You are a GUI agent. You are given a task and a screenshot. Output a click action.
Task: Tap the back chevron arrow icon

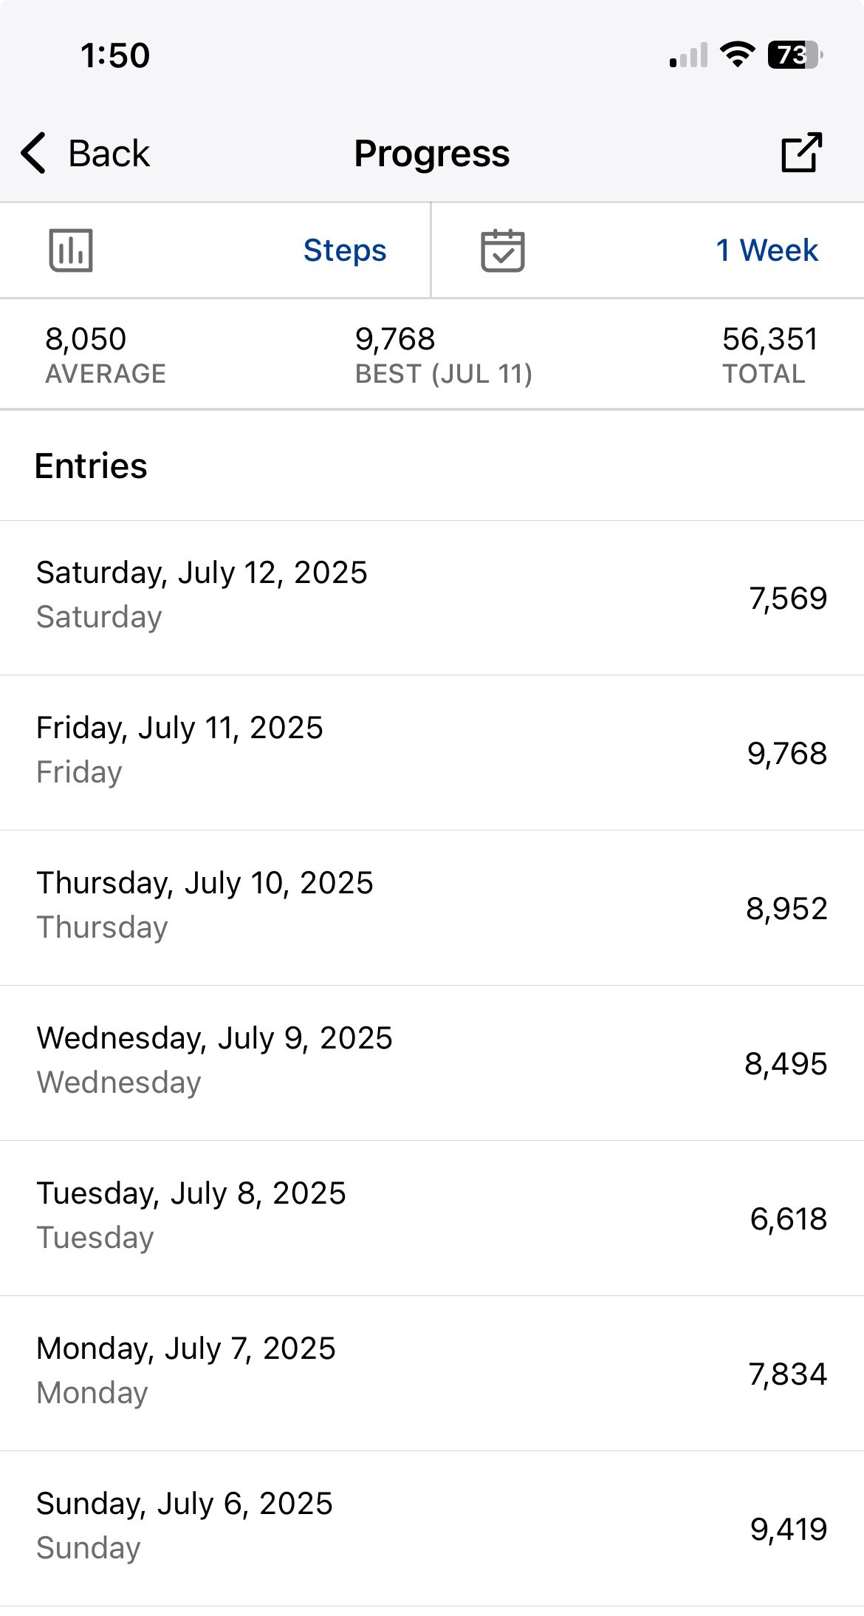coord(34,153)
